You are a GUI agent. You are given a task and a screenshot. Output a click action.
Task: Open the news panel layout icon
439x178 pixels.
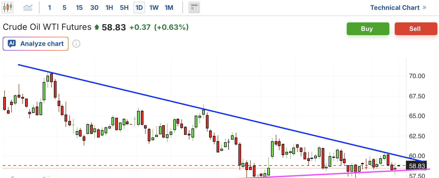point(194,8)
